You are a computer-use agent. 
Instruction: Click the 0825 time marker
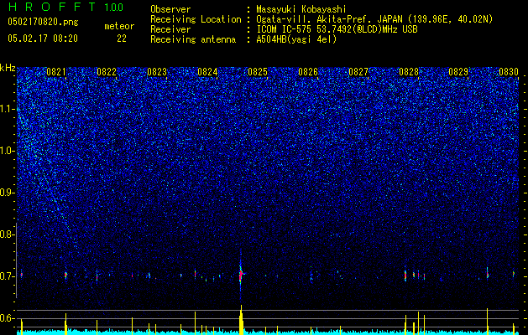point(258,72)
